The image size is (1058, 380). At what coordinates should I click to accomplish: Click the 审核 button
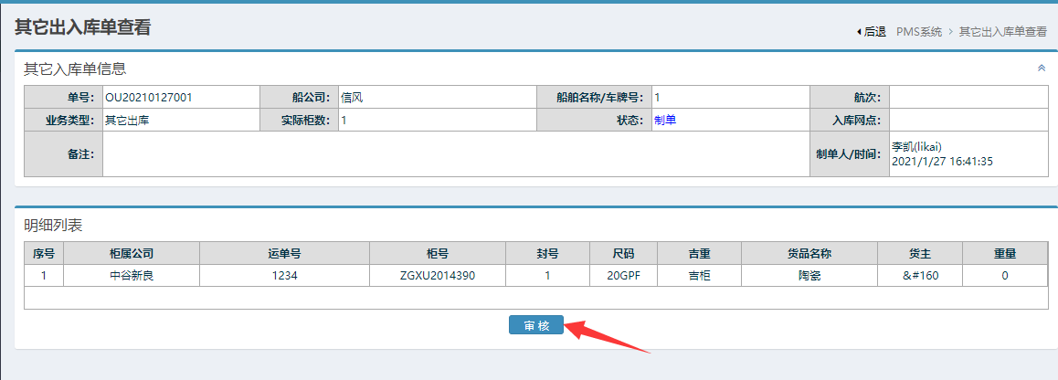pyautogui.click(x=536, y=325)
